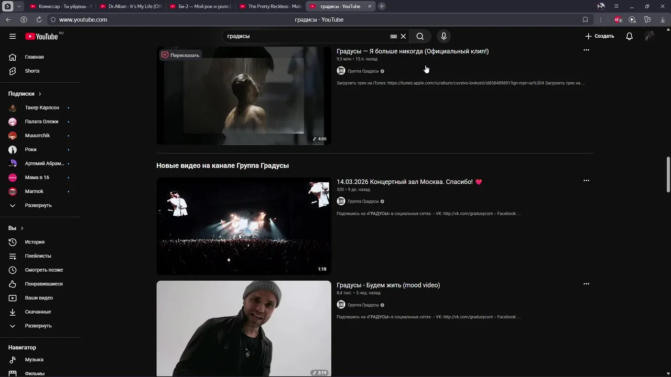This screenshot has width=671, height=377.
Task: Activate voice search microphone
Action: pos(443,36)
